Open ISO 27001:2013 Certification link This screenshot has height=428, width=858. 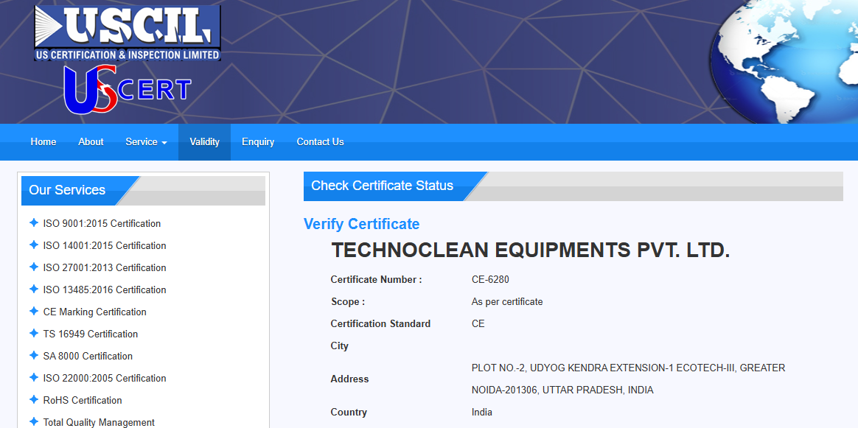(105, 267)
